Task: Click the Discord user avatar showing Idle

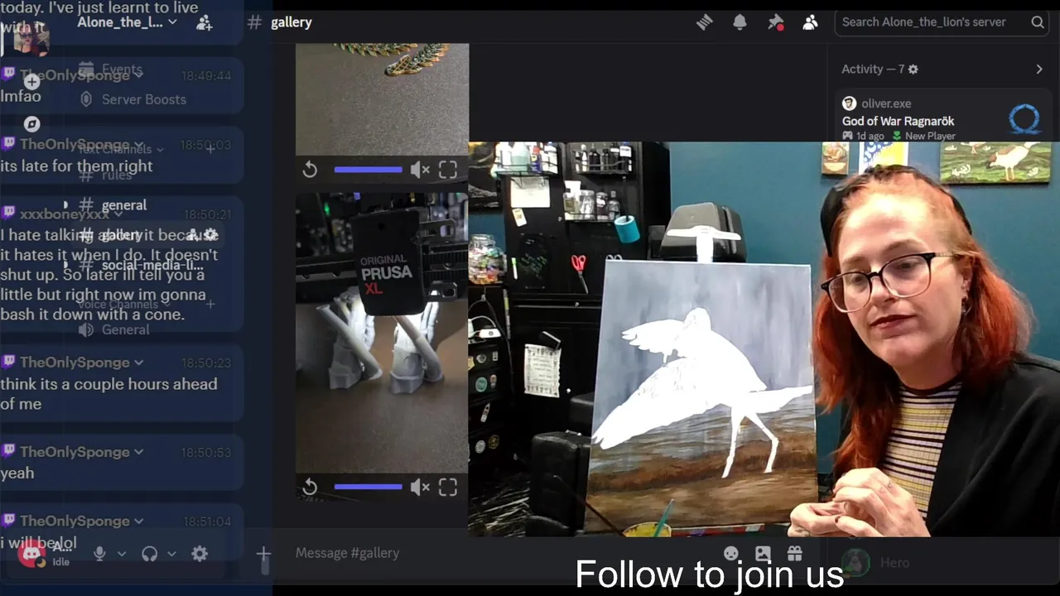Action: pos(33,554)
